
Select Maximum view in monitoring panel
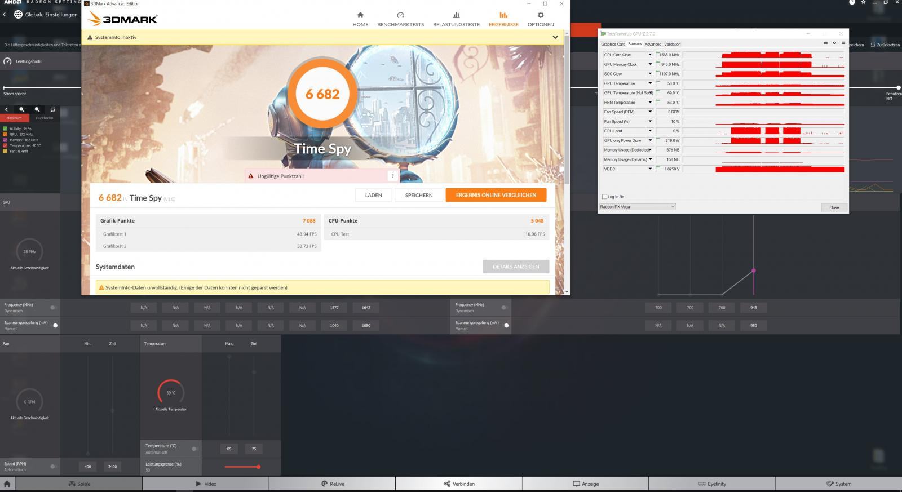14,118
